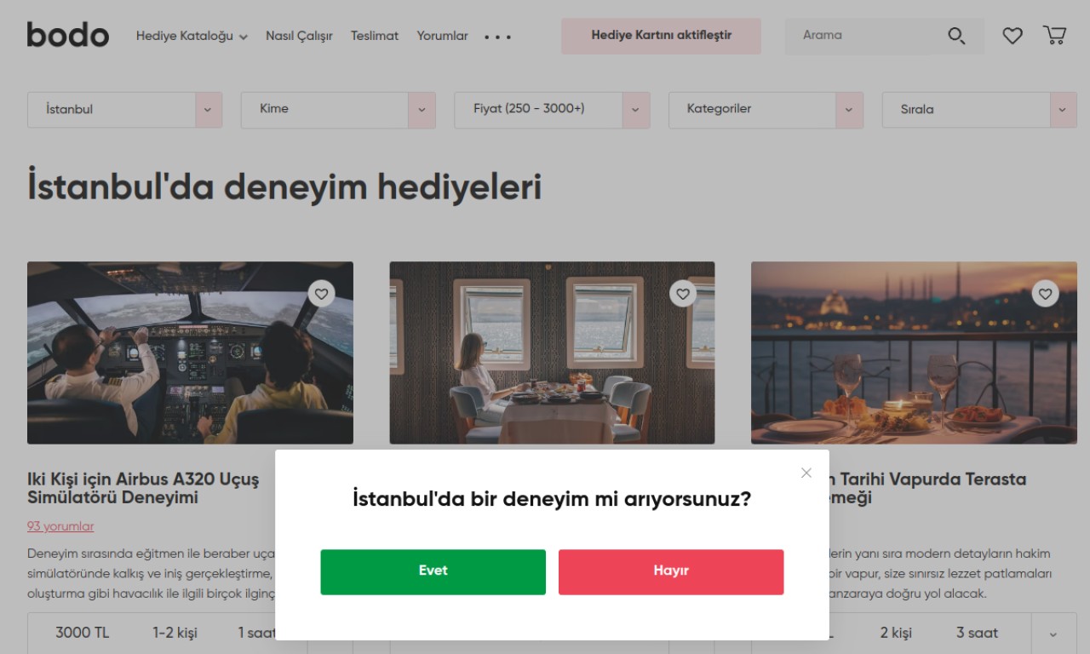Open the shopping cart icon
1090x654 pixels.
pos(1054,35)
